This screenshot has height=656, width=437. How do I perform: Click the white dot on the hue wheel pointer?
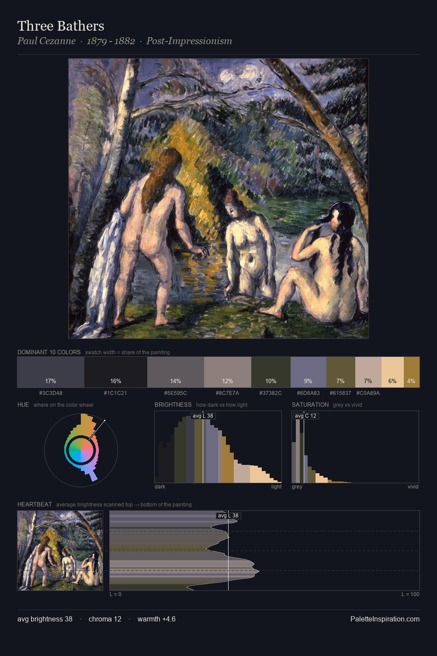tap(104, 421)
